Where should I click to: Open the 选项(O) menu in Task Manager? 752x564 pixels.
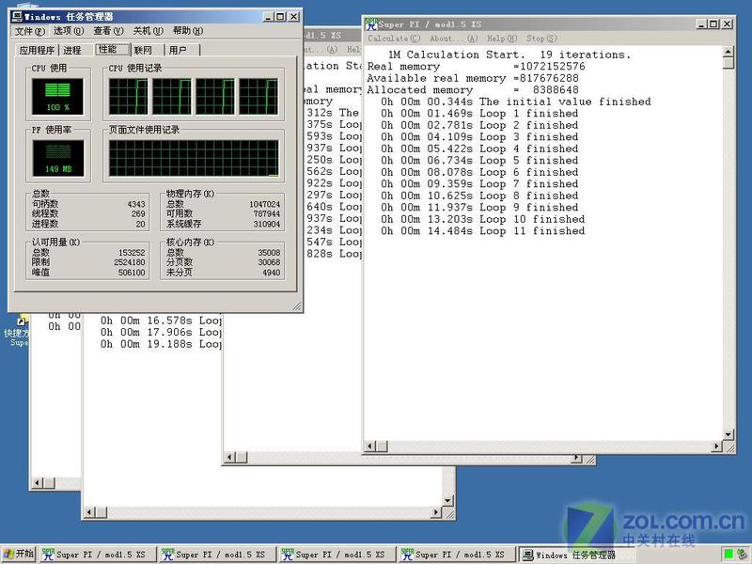tap(68, 31)
